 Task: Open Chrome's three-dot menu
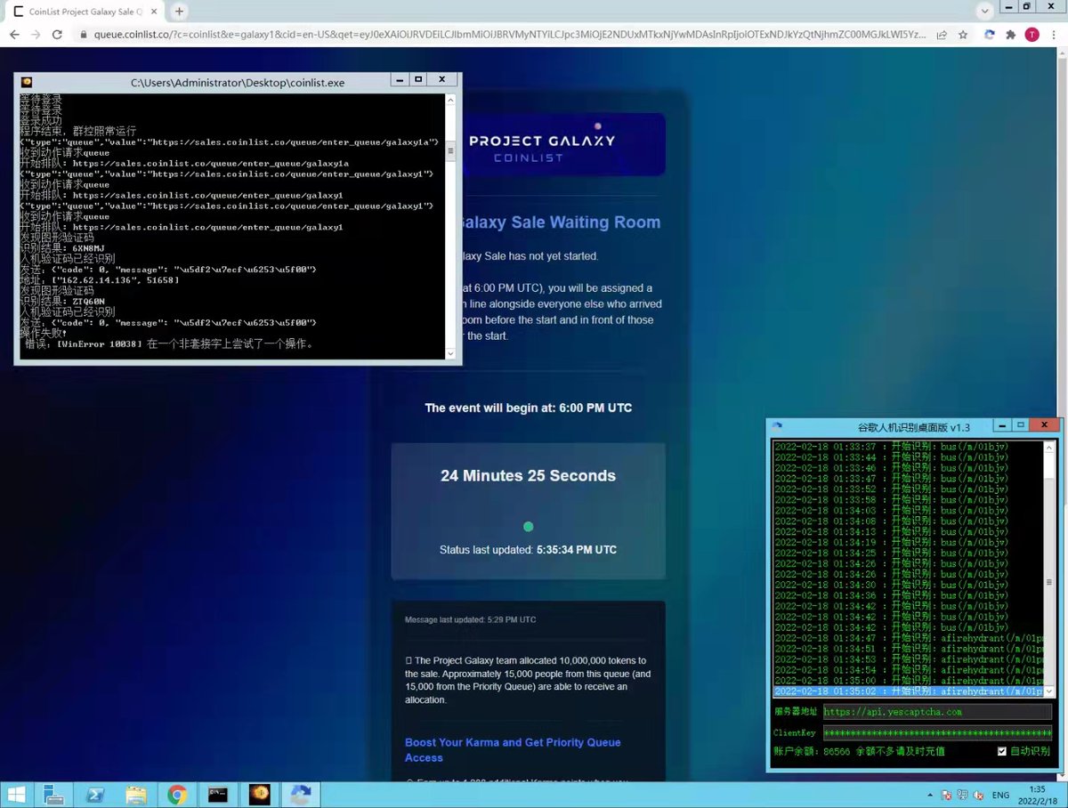click(1053, 35)
